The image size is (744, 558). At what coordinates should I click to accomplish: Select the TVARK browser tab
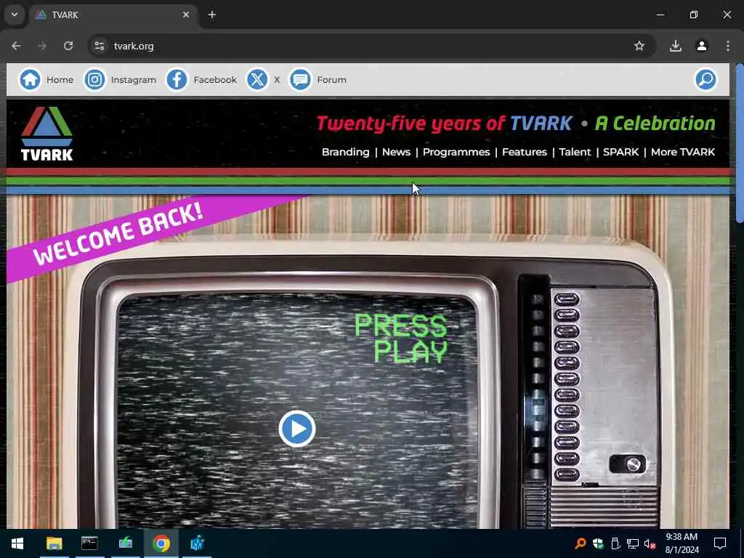[113, 15]
